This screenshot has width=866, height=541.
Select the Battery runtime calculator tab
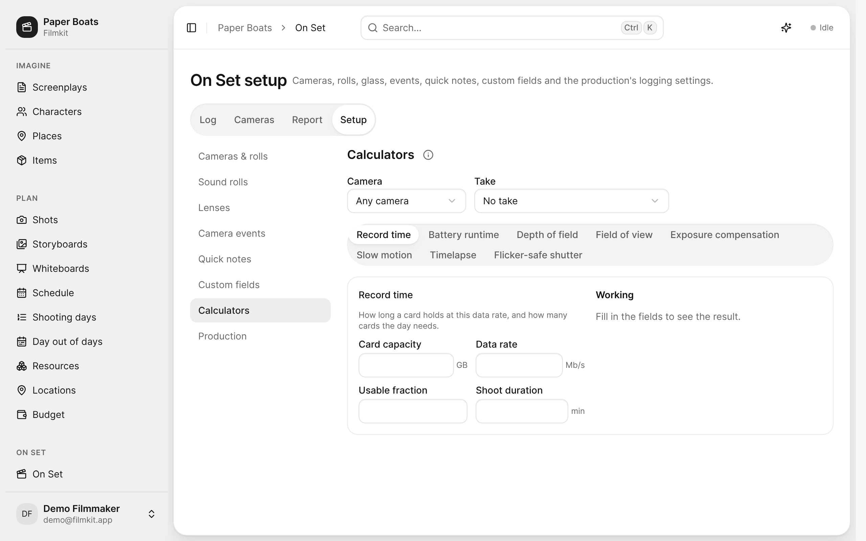(463, 235)
